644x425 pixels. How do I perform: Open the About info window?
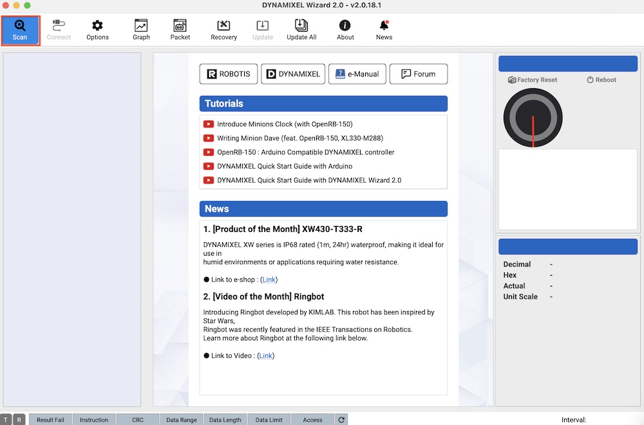345,30
